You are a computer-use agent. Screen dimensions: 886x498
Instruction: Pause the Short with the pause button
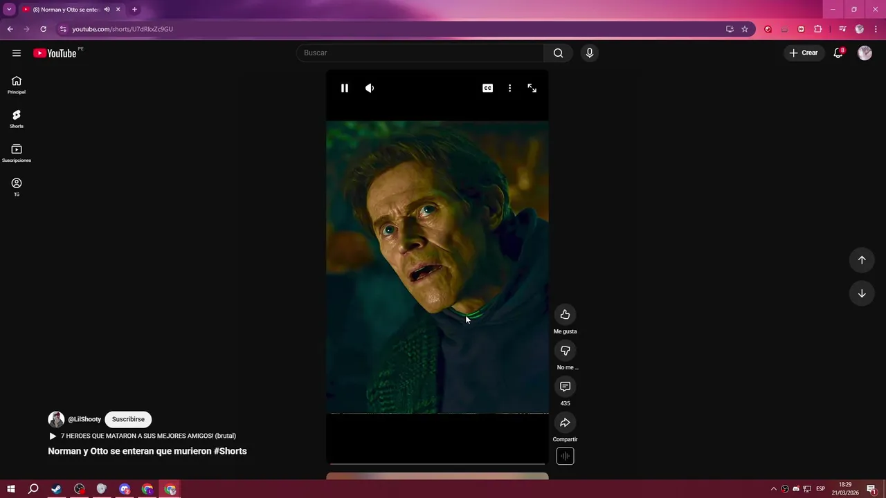pos(344,88)
